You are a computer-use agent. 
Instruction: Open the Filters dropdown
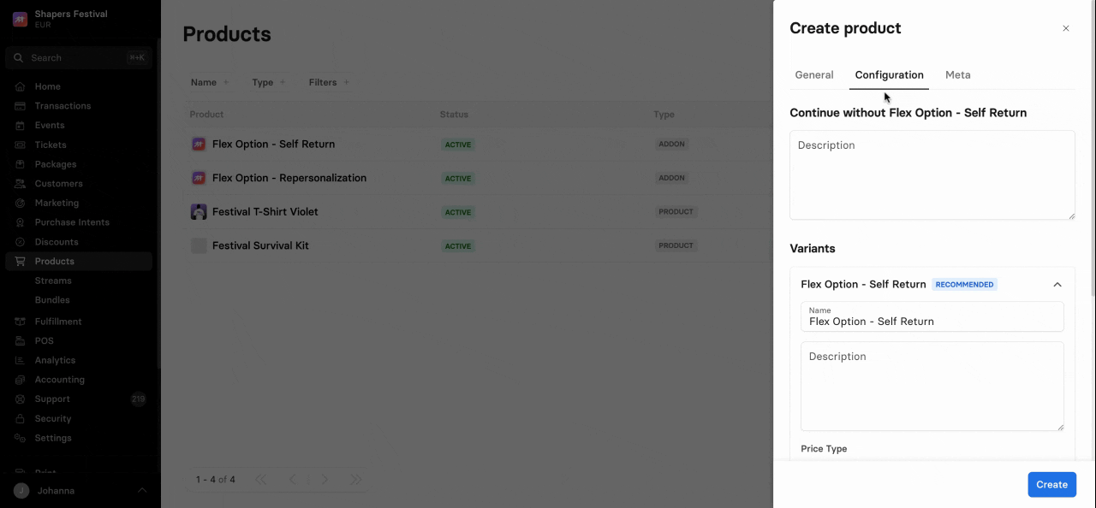coord(329,82)
